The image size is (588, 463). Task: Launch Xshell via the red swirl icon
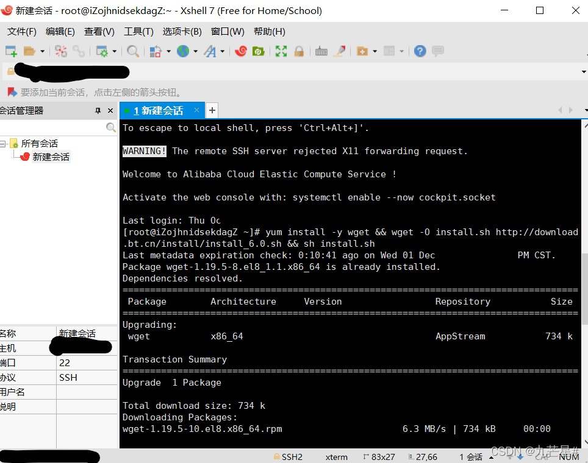[x=241, y=51]
